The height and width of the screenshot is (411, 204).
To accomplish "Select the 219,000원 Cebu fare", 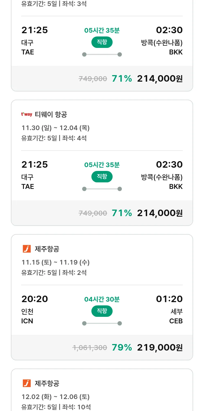I will point(160,347).
